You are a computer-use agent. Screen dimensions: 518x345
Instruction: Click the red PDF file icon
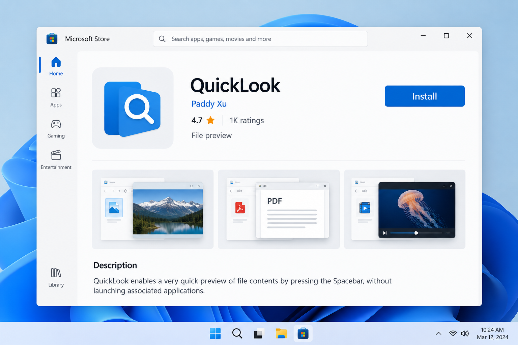click(240, 208)
